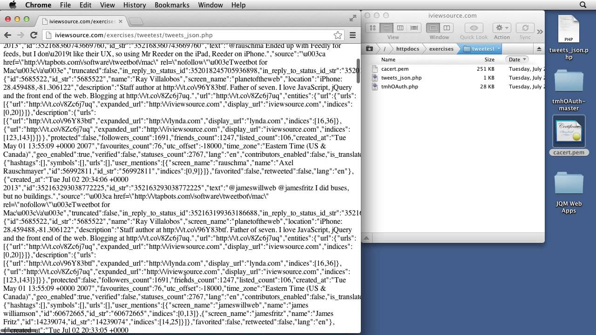Viewport: 596px width, 335px height.
Task: Click Chrome's forward navigation arrow
Action: click(20, 35)
